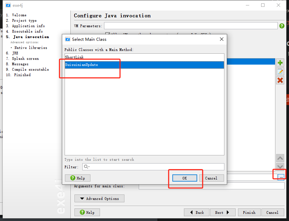Click the move entry up arrow icon
289x221 pixels.
[280, 158]
